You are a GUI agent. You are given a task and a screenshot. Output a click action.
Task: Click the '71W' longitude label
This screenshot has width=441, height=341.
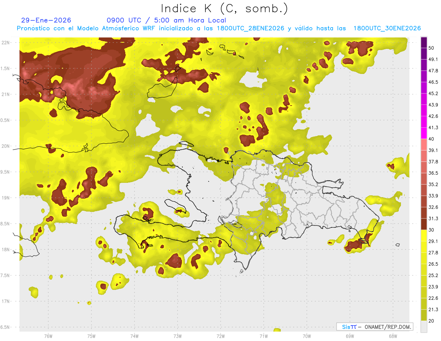263,336
